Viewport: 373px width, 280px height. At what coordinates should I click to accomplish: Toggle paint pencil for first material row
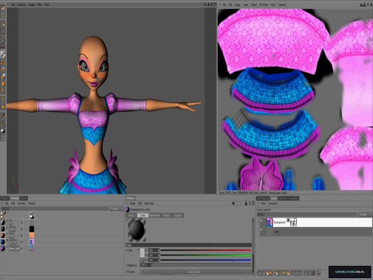(x=7, y=221)
